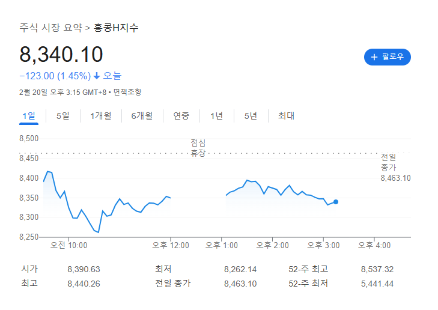
Task: Click the blue 팔로우 follow button
Action: tap(387, 57)
